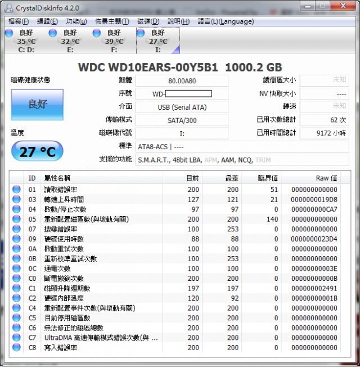360x367 pixels.
Task: Open the 佈景主題(T) menu
Action: [112, 21]
